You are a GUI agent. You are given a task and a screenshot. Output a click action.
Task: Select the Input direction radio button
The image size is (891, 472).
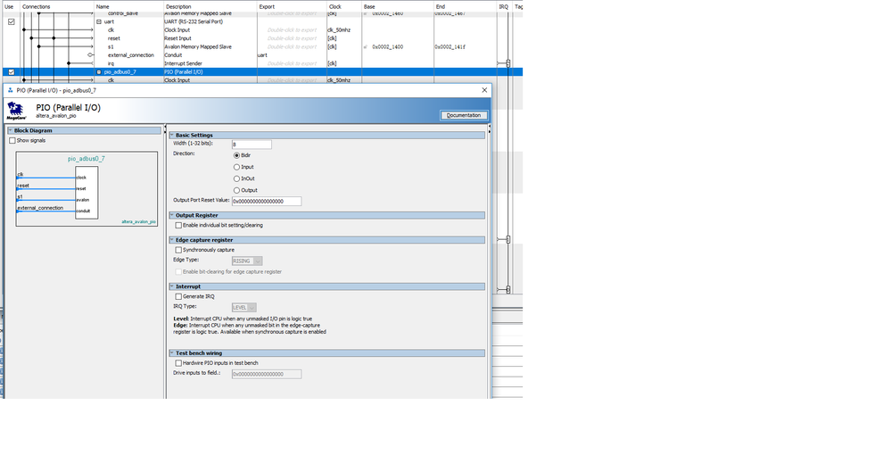click(237, 167)
